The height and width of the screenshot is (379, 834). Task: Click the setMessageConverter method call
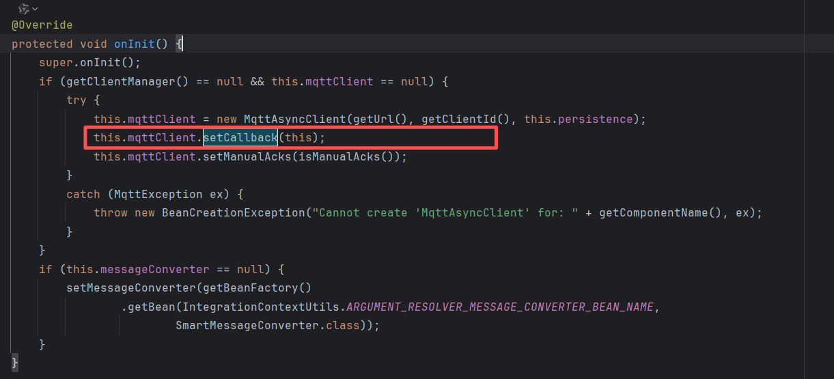(x=120, y=287)
